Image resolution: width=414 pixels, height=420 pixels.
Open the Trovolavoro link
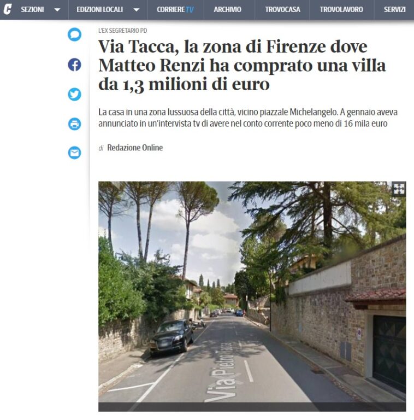(x=341, y=10)
